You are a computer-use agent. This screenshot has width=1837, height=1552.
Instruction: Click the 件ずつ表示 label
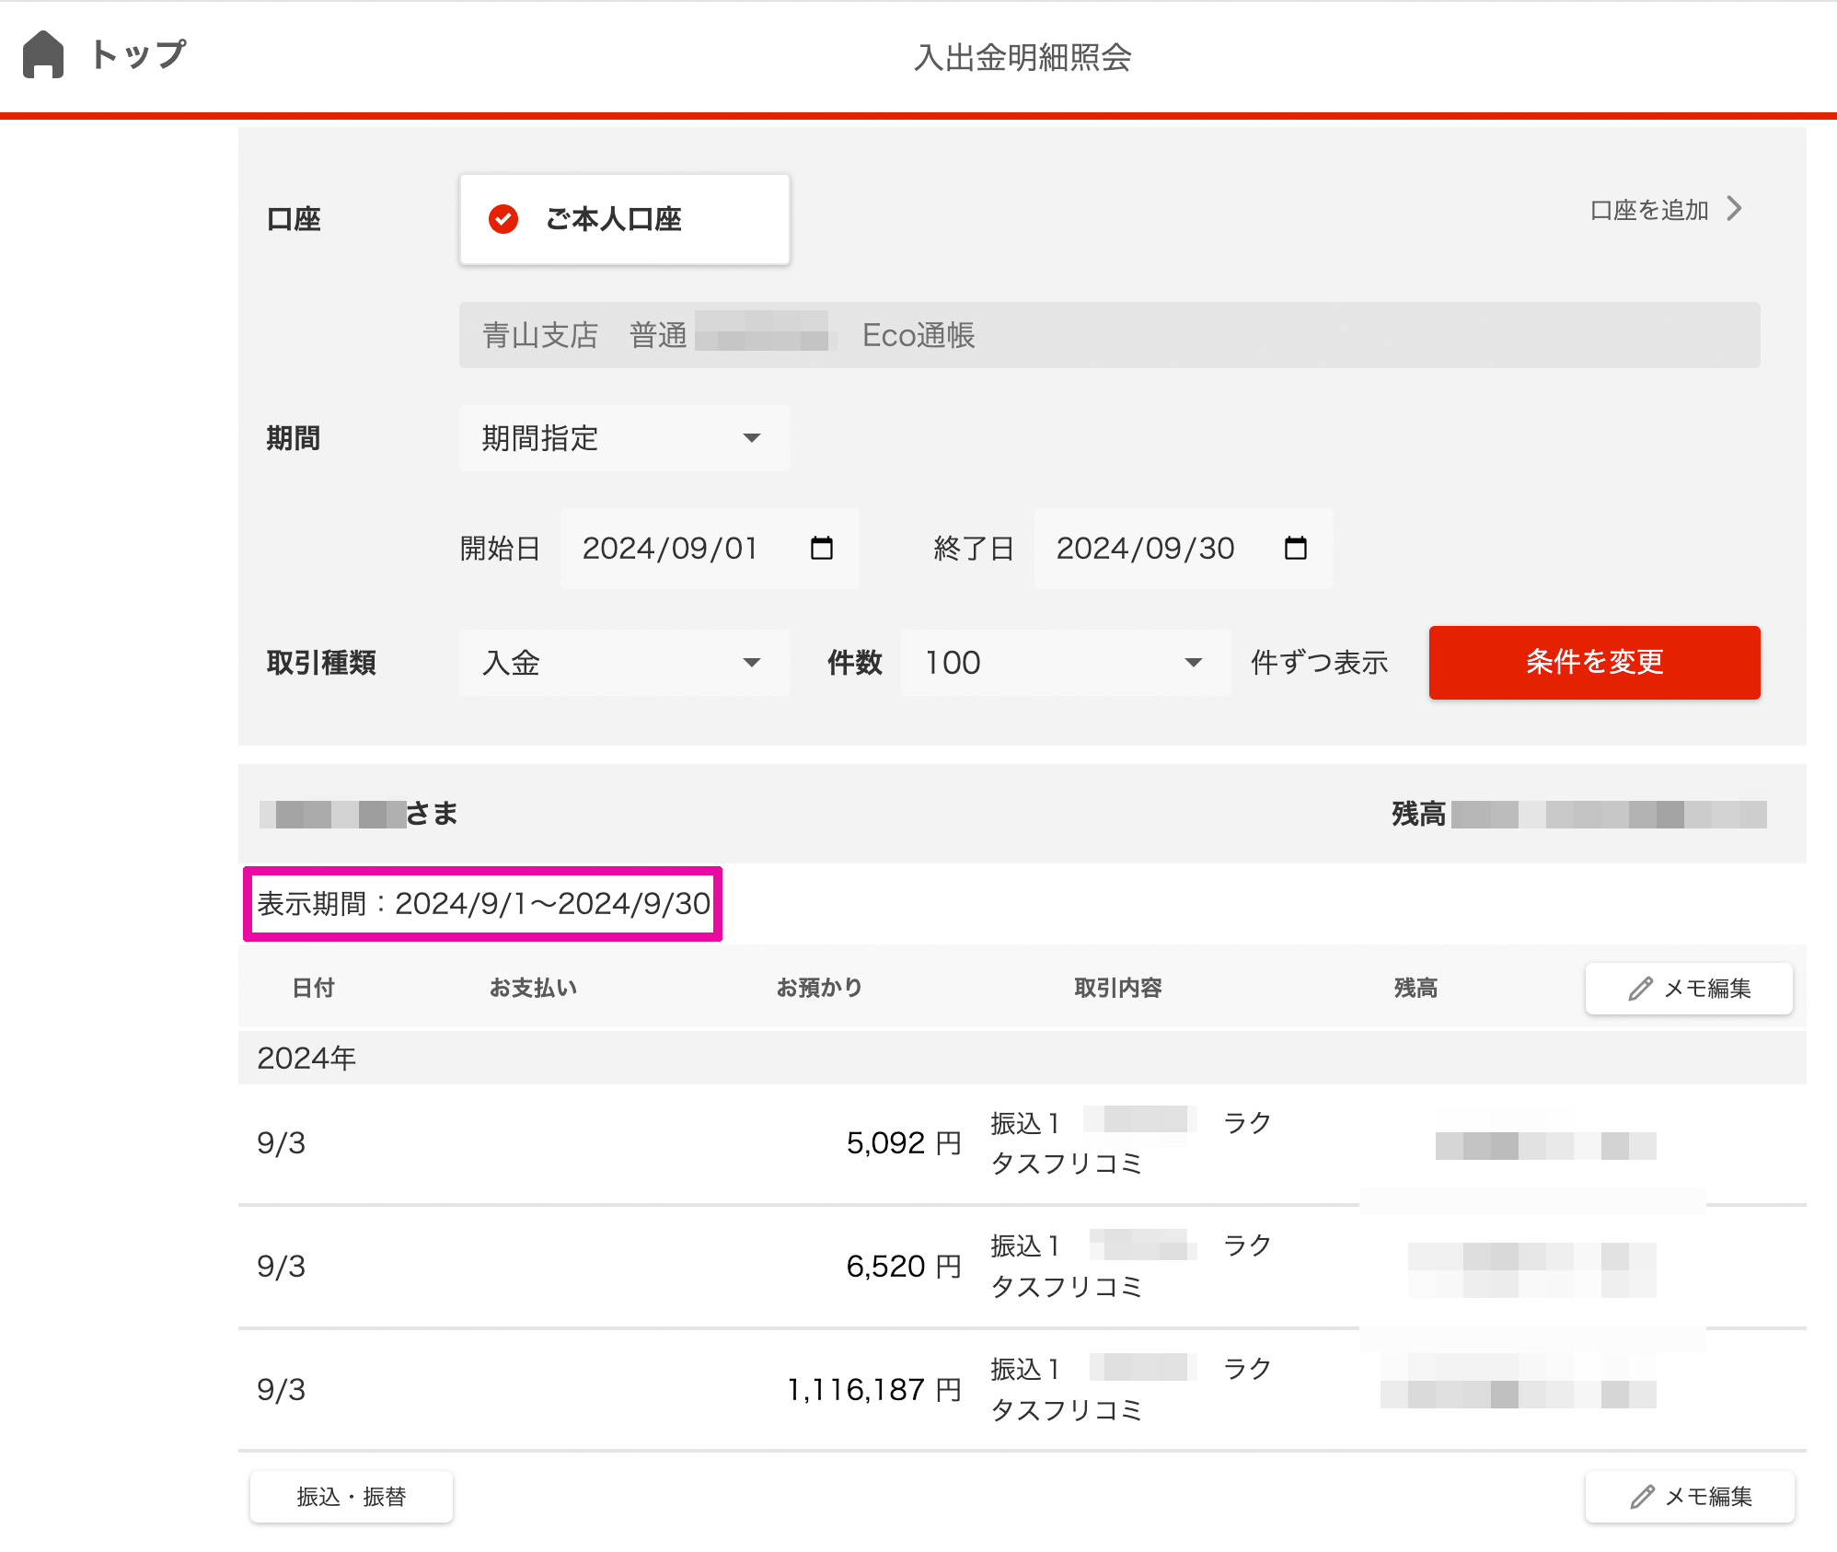click(1319, 663)
